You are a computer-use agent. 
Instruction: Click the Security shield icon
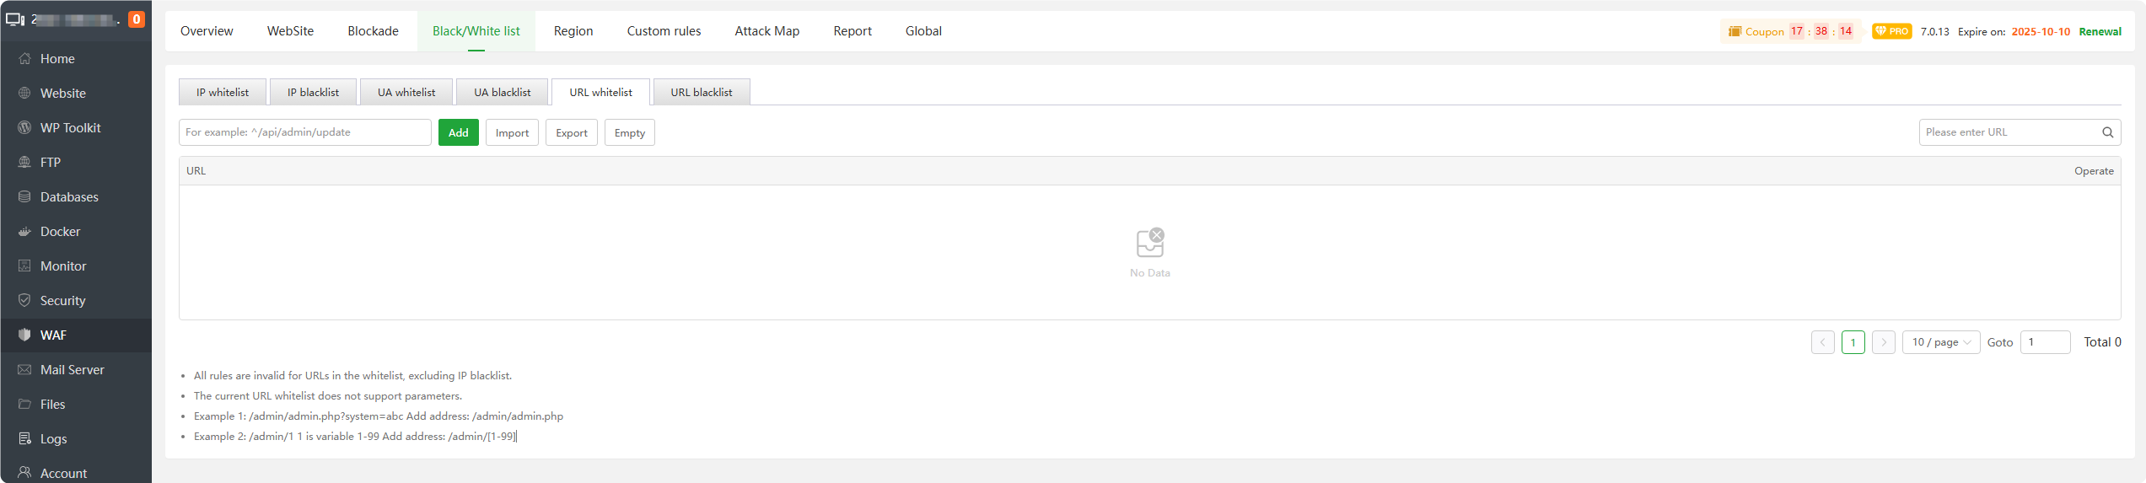click(x=24, y=301)
